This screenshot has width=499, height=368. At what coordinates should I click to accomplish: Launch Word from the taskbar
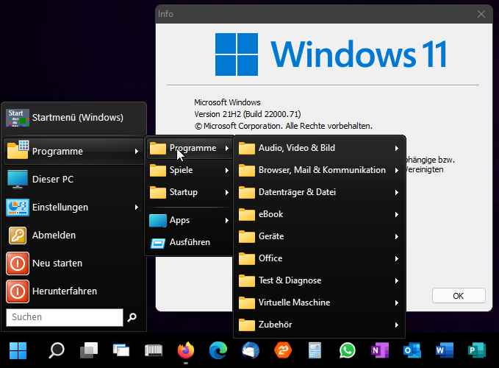click(445, 350)
